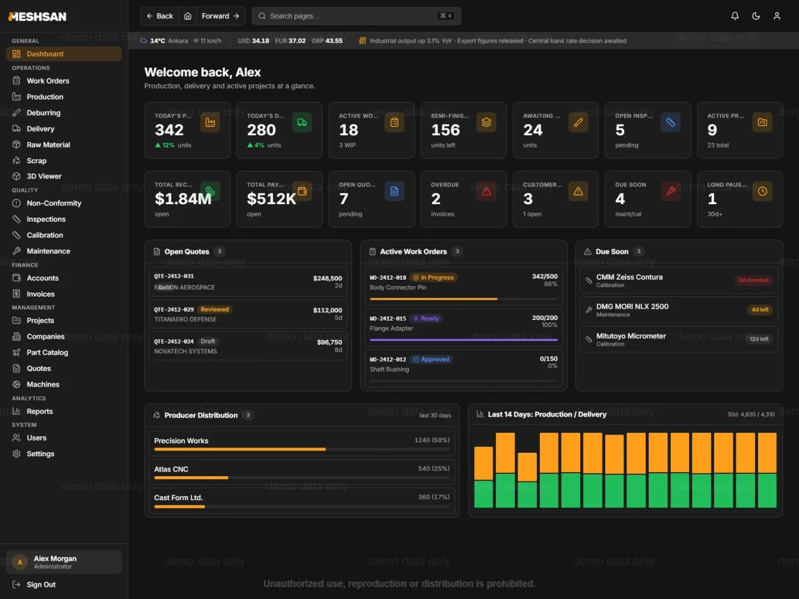Click Atlas CNC distribution bar
The width and height of the screenshot is (799, 599).
pyautogui.click(x=302, y=478)
